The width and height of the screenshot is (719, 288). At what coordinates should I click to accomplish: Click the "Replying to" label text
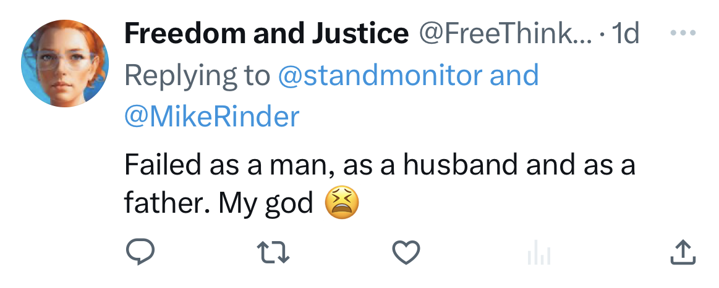197,75
